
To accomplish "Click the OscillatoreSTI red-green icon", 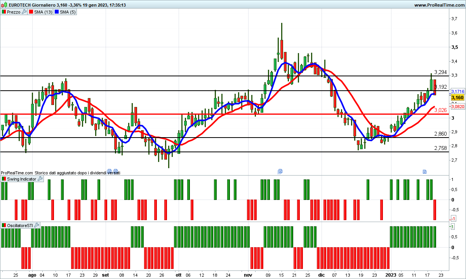I will tap(4, 225).
